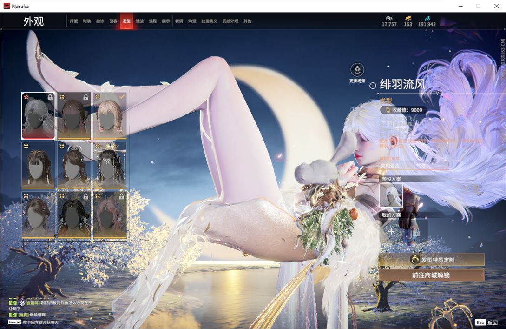
Task: Click the green channel icon of first chat message
Action: pyautogui.click(x=13, y=303)
